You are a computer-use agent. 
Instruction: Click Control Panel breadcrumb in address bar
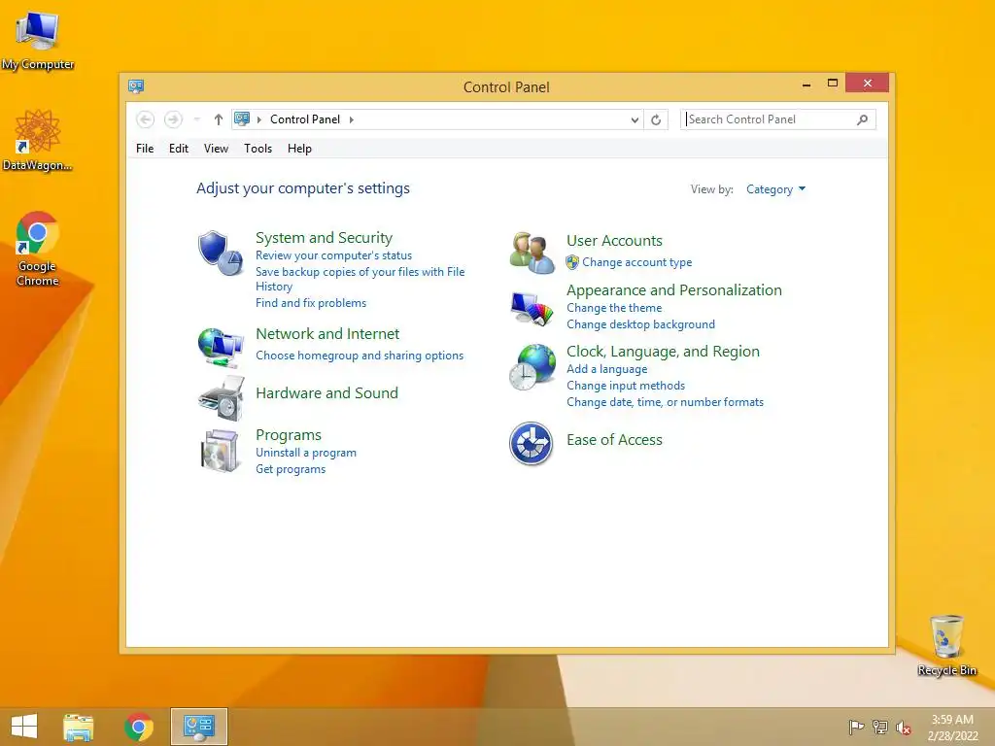pos(305,119)
